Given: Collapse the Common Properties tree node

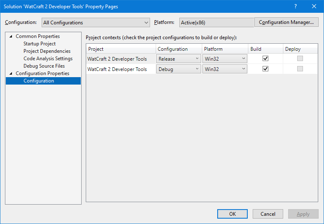Looking at the screenshot, I should point(11,36).
